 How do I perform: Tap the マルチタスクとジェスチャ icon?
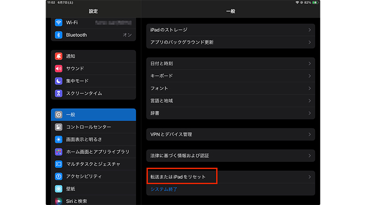click(58, 164)
